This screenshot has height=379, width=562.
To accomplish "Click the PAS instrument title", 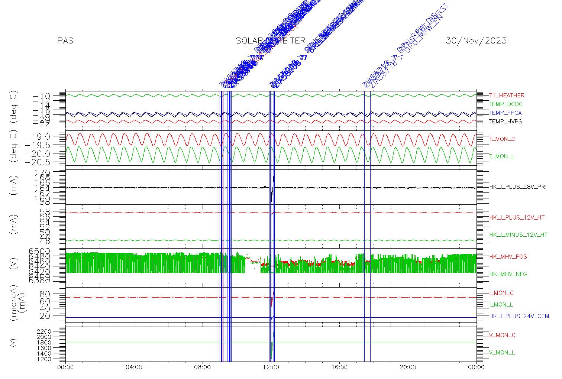I will point(65,41).
